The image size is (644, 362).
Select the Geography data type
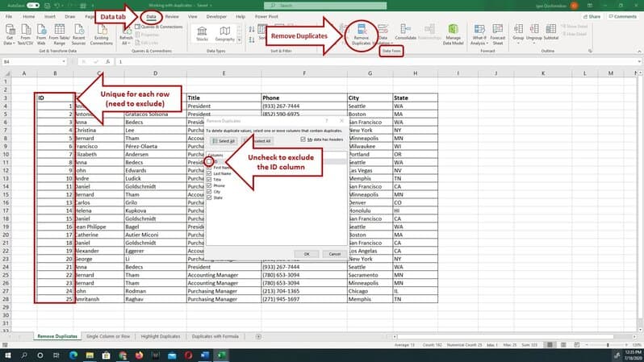[224, 34]
